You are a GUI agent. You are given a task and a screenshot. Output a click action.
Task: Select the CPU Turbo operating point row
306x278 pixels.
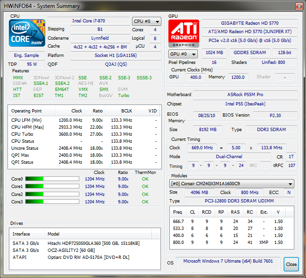tap(84, 134)
